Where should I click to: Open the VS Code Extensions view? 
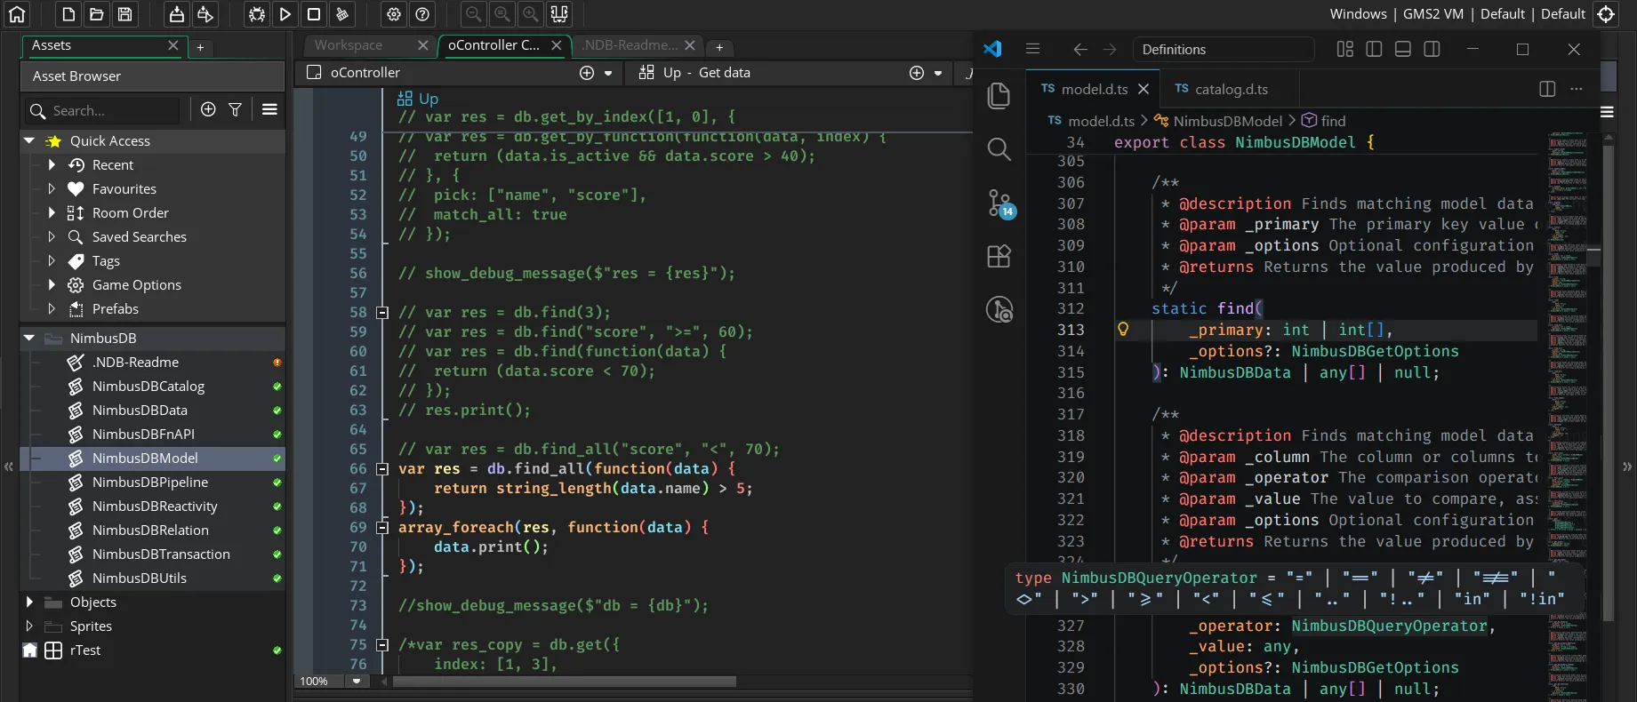click(999, 257)
